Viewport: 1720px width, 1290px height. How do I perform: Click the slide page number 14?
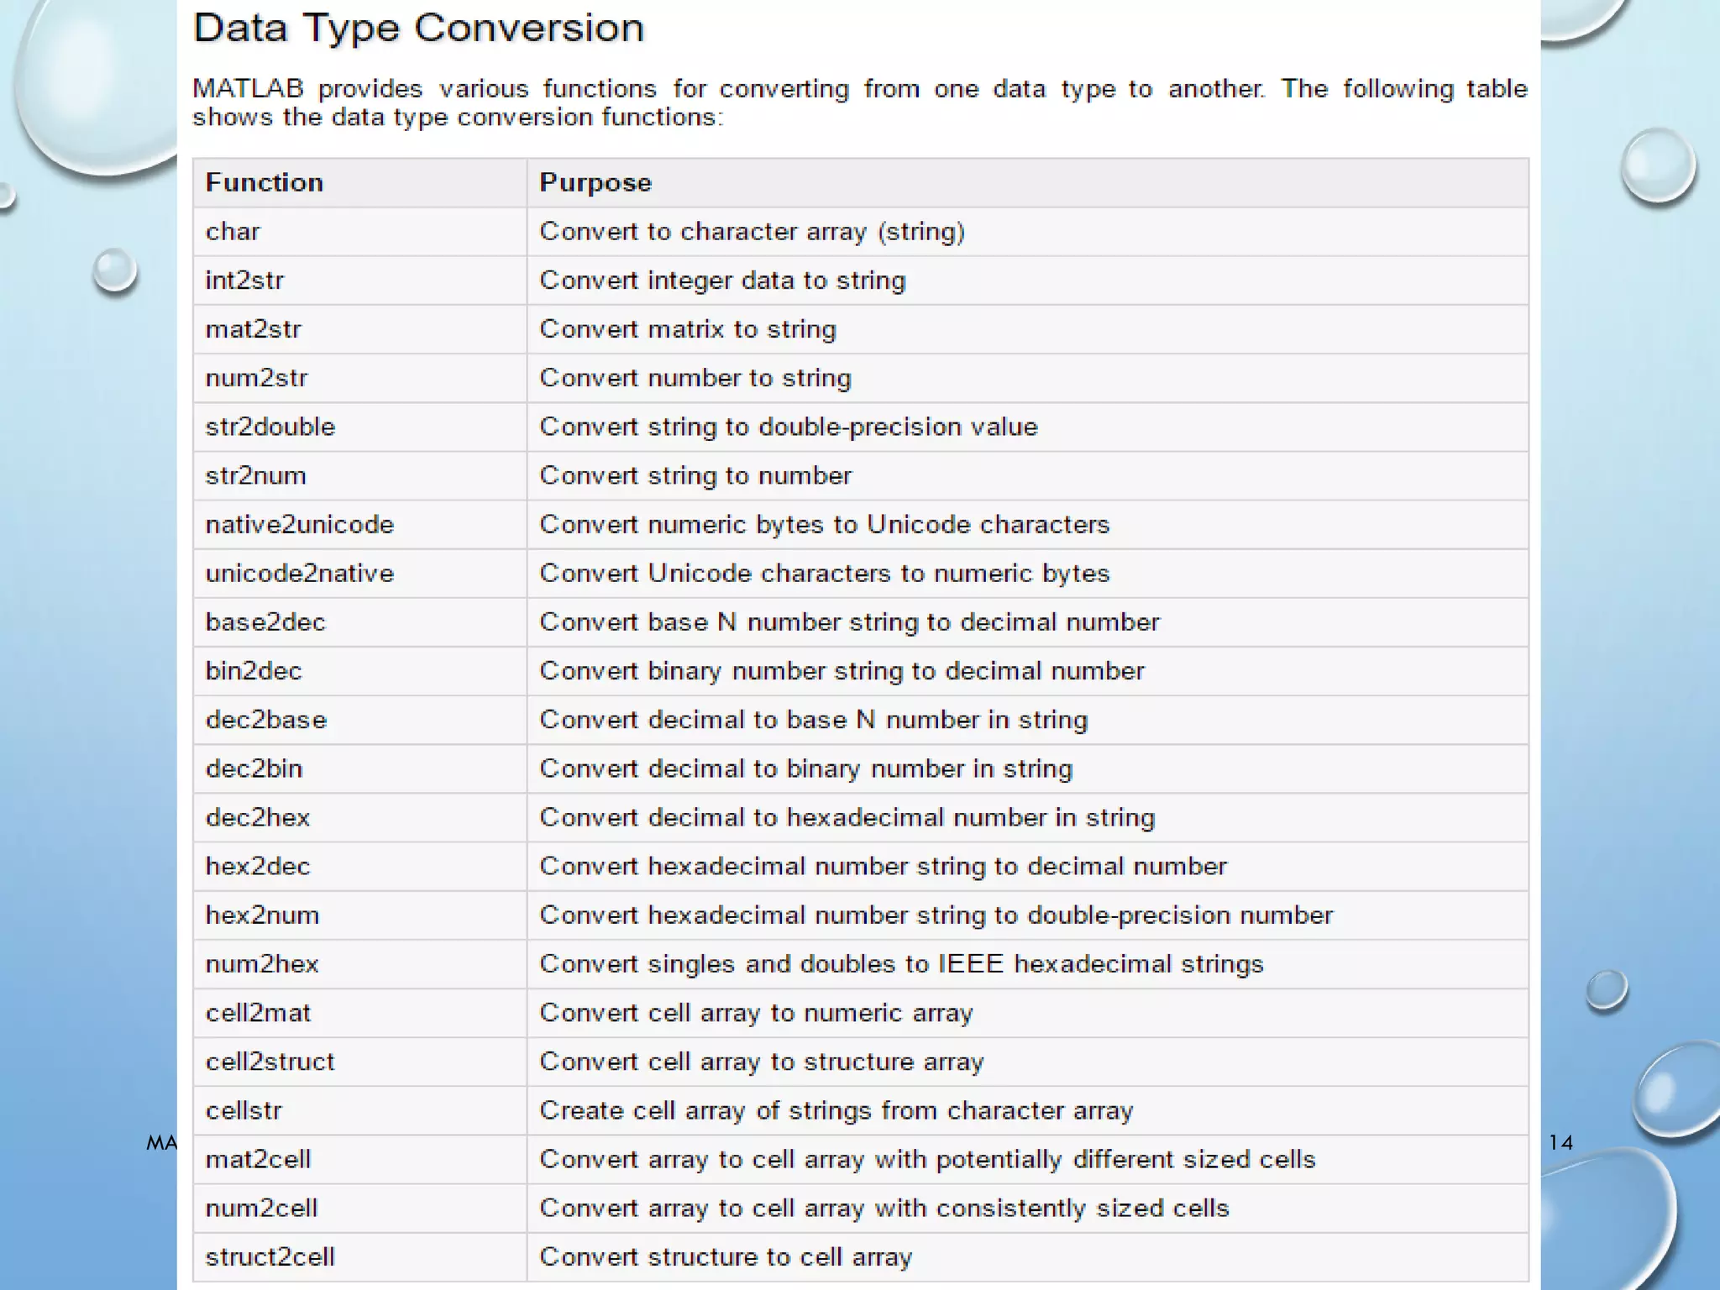pyautogui.click(x=1560, y=1142)
